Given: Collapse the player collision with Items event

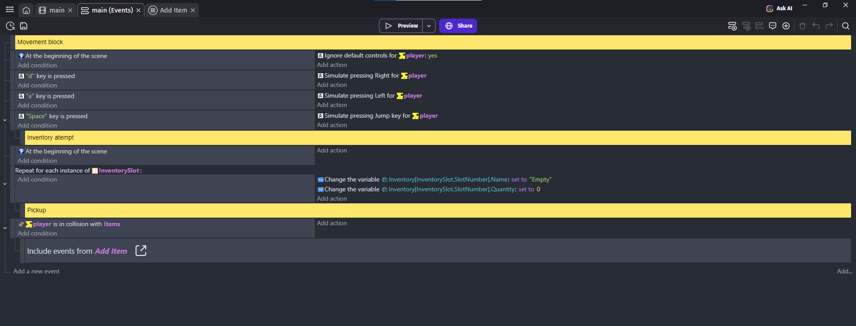Looking at the screenshot, I should [5, 228].
